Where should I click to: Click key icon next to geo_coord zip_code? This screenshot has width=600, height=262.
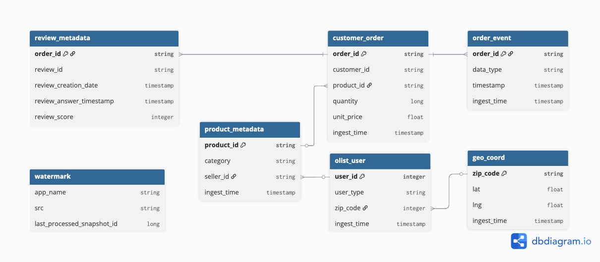(504, 173)
